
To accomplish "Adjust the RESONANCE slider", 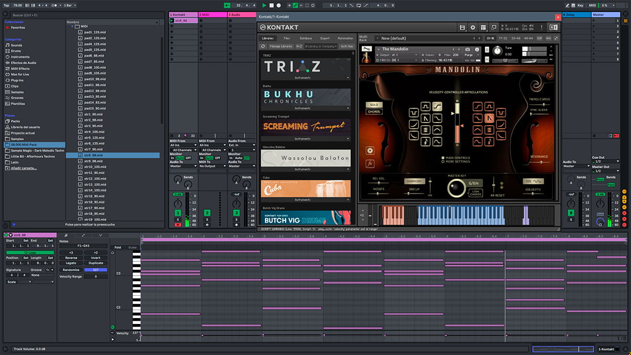I will click(x=540, y=163).
